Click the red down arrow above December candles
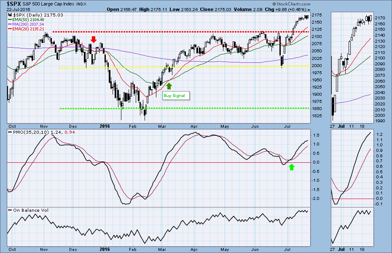Screen dimensions: 392x253 pyautogui.click(x=94, y=39)
